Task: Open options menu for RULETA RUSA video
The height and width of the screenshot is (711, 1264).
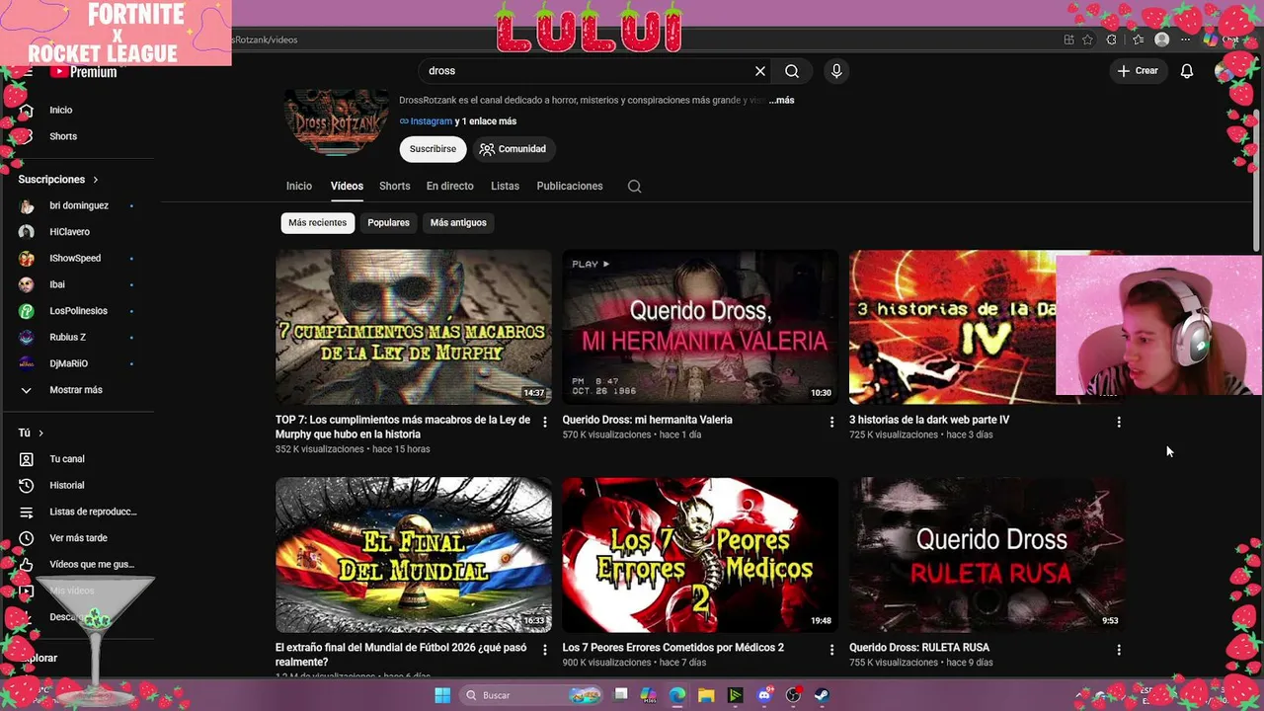Action: (x=1118, y=650)
